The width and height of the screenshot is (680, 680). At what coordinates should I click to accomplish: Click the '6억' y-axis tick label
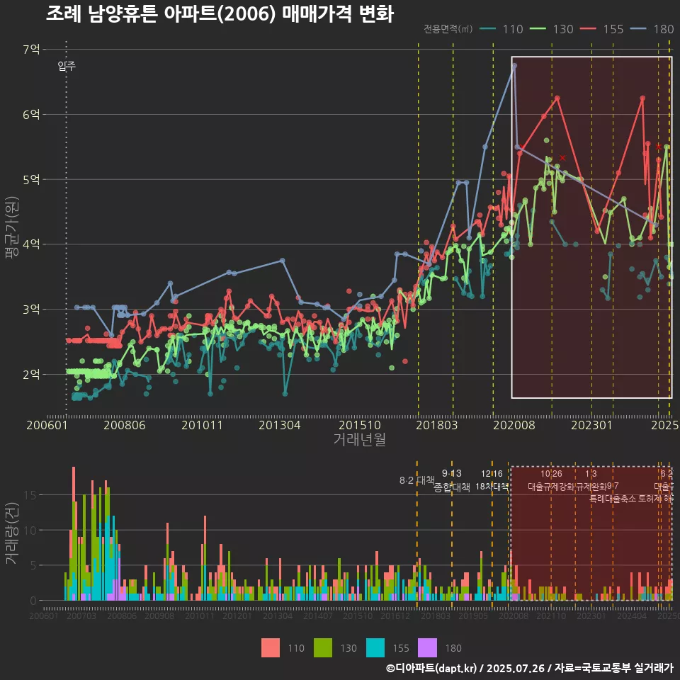[x=31, y=115]
